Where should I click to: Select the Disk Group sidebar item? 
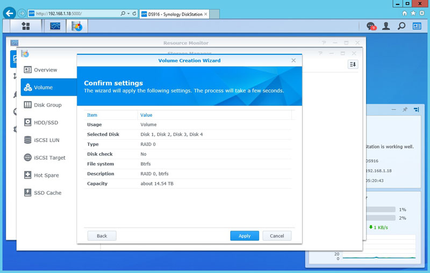(x=47, y=105)
